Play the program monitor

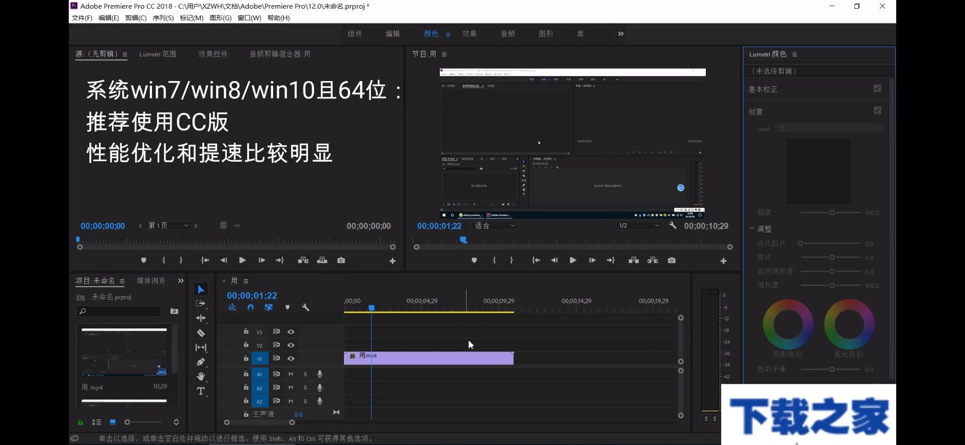coord(573,260)
